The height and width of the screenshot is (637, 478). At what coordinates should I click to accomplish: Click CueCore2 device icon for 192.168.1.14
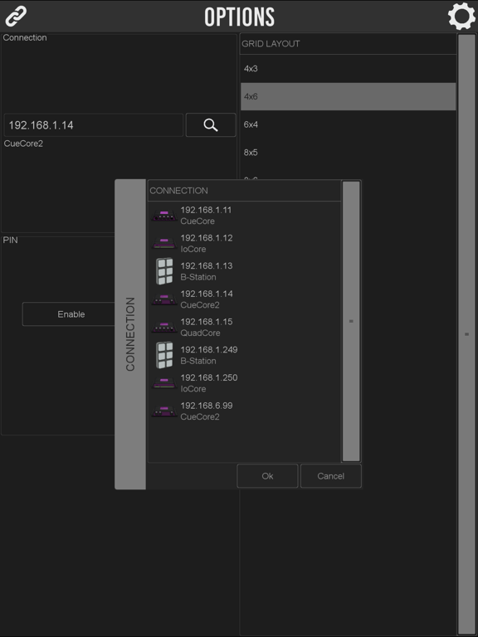tap(163, 299)
